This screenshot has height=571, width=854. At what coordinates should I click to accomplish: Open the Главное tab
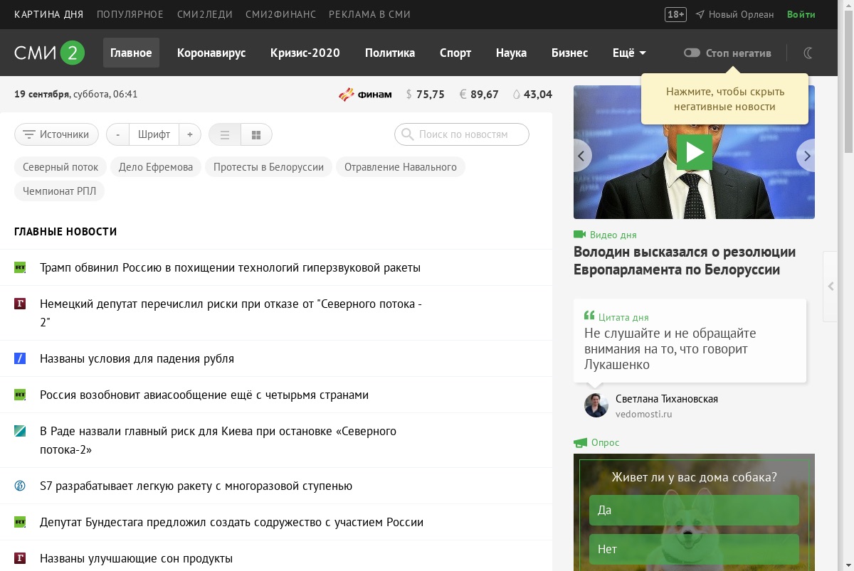[131, 53]
